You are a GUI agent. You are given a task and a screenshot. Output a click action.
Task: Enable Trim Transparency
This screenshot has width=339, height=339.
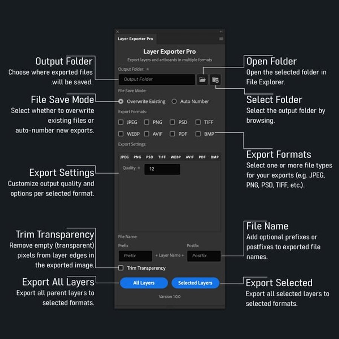click(121, 268)
